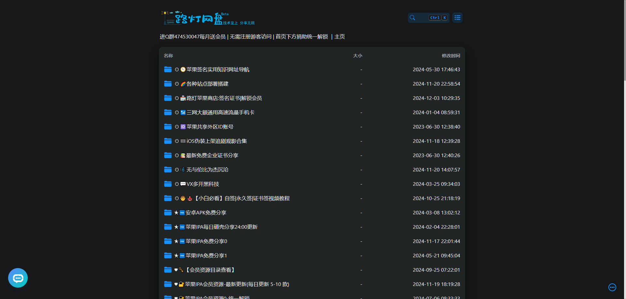Click folder icon of 苹果签名实用知识网址导航

[168, 69]
